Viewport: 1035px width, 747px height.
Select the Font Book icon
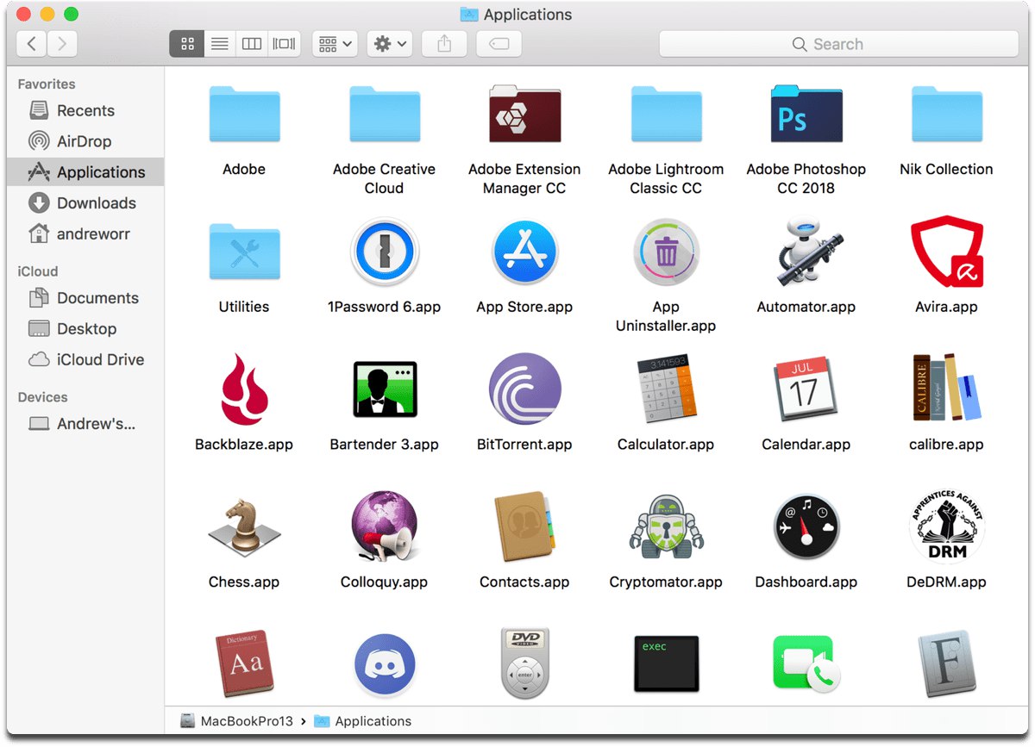(x=947, y=663)
